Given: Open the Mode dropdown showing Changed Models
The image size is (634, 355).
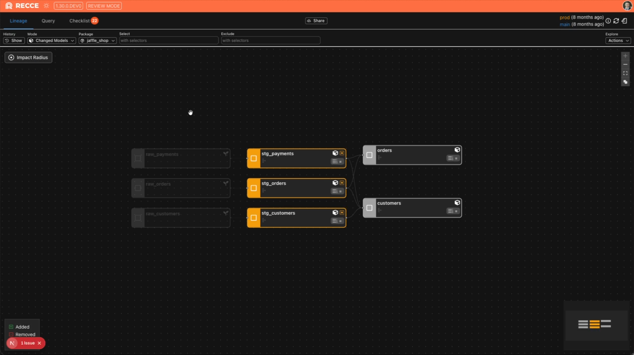Looking at the screenshot, I should [x=51, y=40].
